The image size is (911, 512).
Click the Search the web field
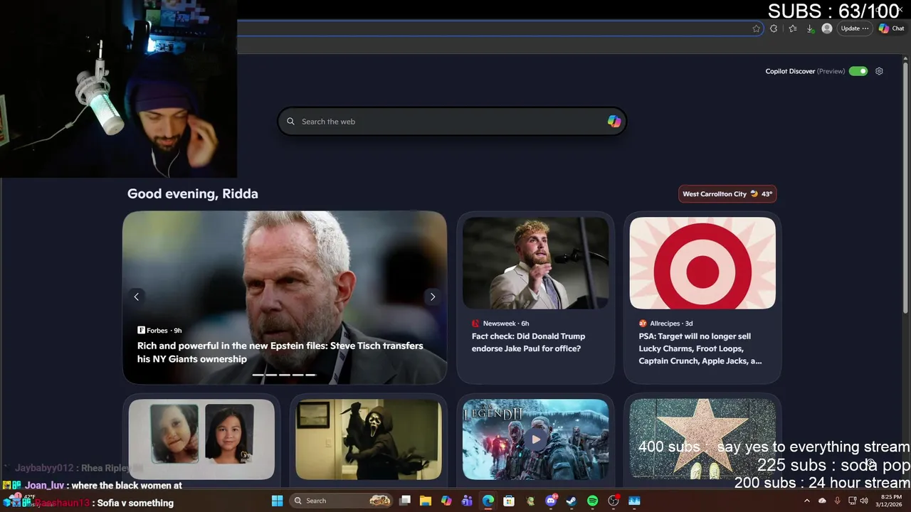point(452,122)
